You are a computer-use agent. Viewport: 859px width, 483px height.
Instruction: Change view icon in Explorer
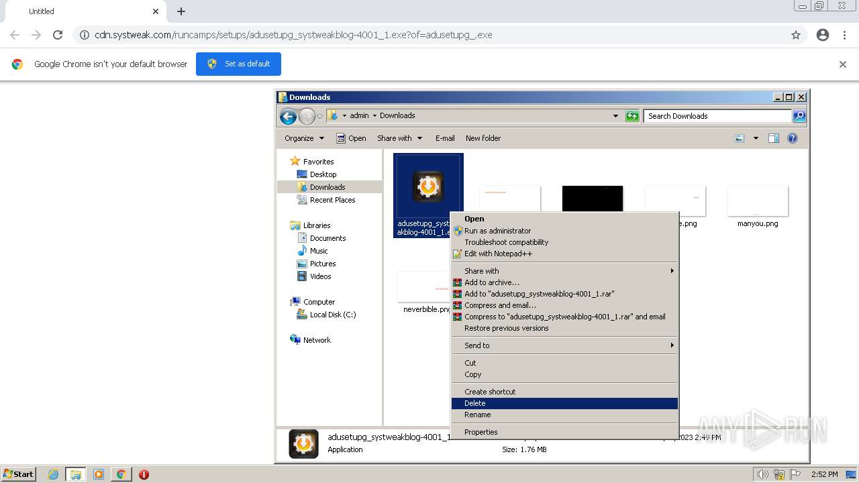coord(740,138)
